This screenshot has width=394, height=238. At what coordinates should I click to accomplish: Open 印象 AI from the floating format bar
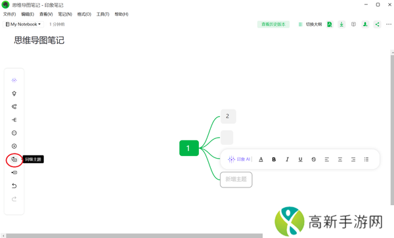coord(239,159)
